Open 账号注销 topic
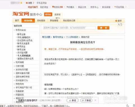This screenshot has height=107, width=135. (21, 50)
